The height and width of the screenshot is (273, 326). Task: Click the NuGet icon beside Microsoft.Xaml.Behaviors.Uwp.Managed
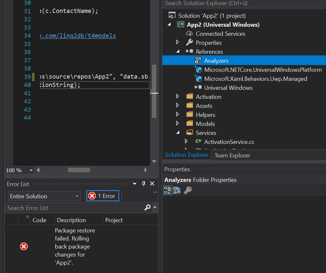[x=198, y=79]
